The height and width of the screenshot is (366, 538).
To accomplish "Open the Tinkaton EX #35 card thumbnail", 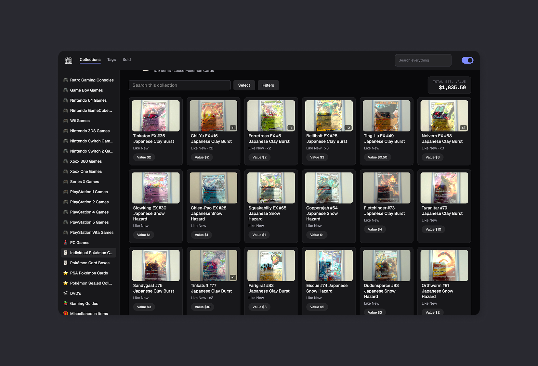I will (156, 116).
